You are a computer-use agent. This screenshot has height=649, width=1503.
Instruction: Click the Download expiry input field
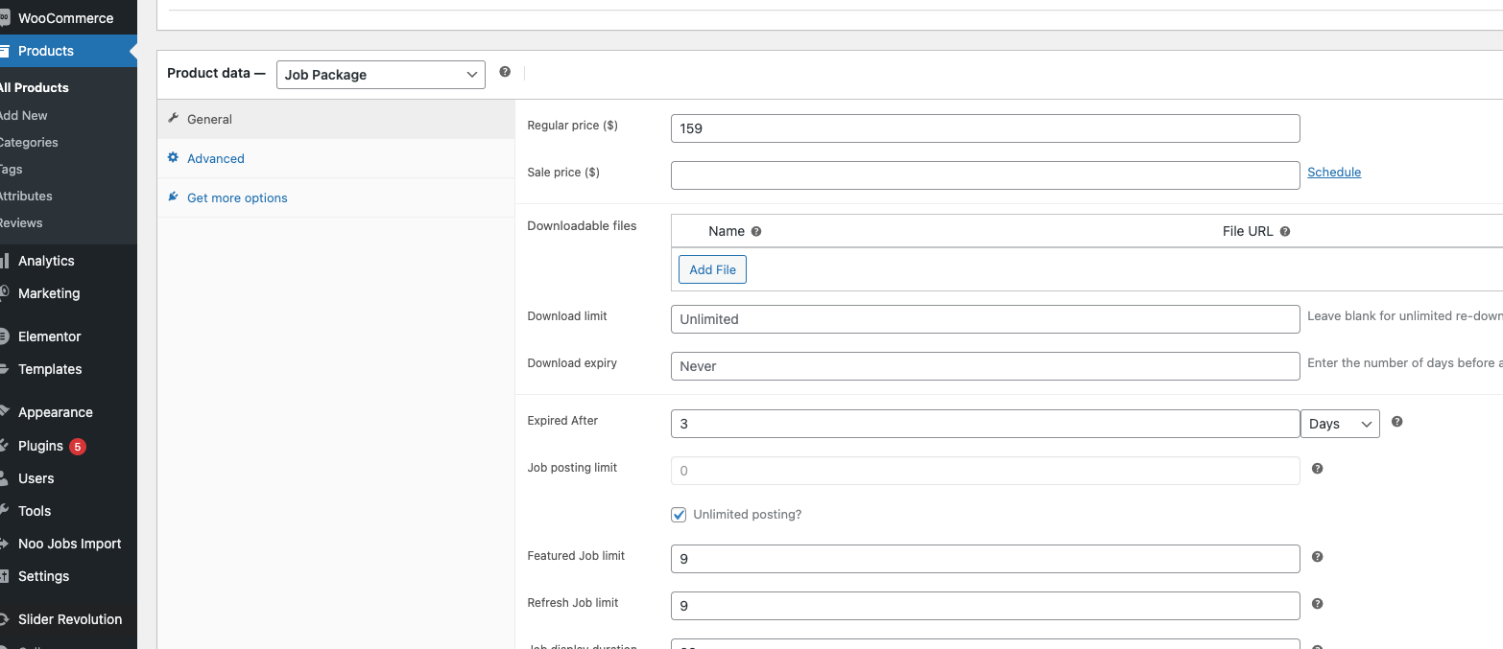pyautogui.click(x=986, y=366)
